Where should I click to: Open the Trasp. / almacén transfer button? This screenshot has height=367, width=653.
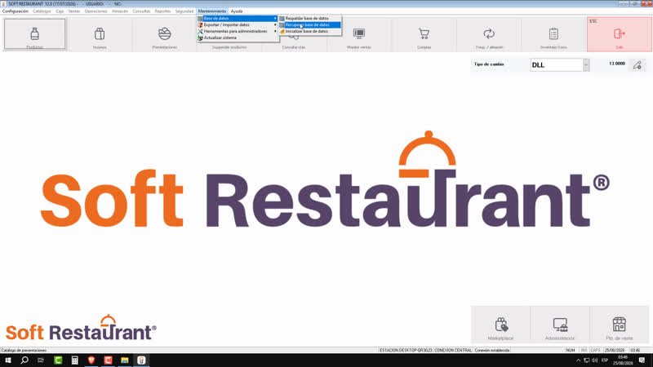489,34
